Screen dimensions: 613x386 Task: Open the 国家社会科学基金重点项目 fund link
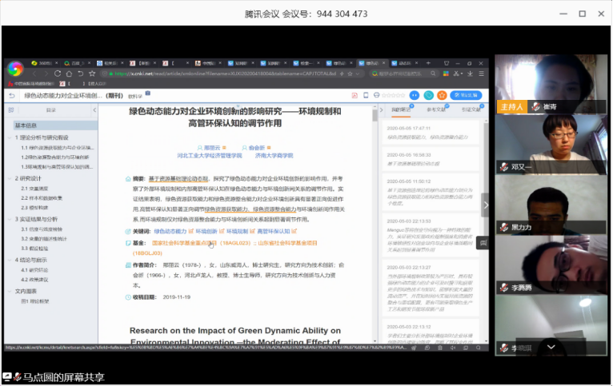click(x=184, y=243)
